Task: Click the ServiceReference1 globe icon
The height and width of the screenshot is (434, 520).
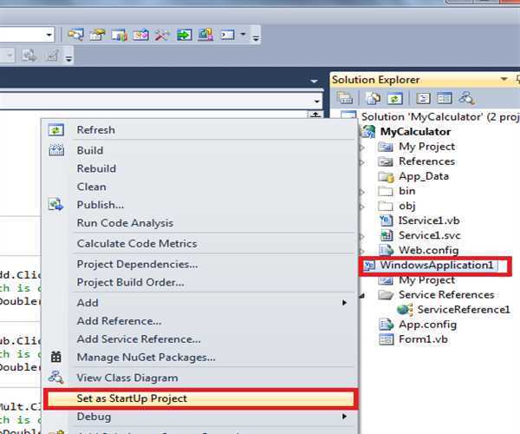Action: [x=406, y=310]
